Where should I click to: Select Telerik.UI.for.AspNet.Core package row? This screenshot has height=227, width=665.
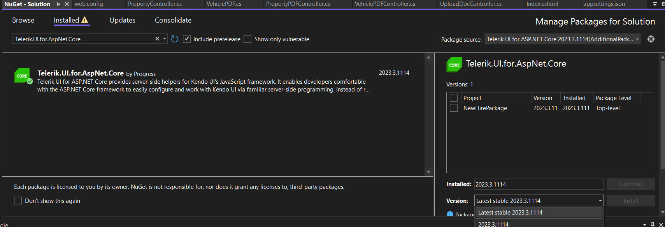[x=213, y=81]
